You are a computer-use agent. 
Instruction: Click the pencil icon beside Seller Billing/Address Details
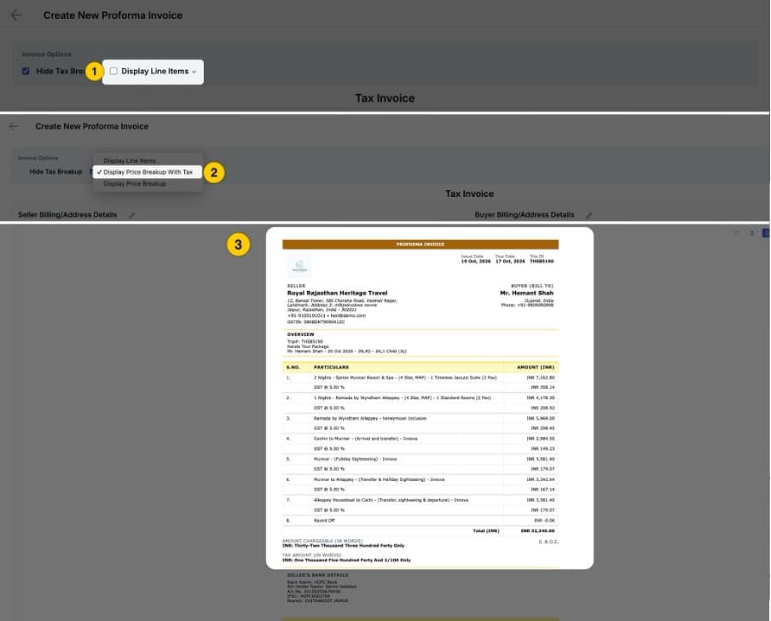tap(132, 215)
